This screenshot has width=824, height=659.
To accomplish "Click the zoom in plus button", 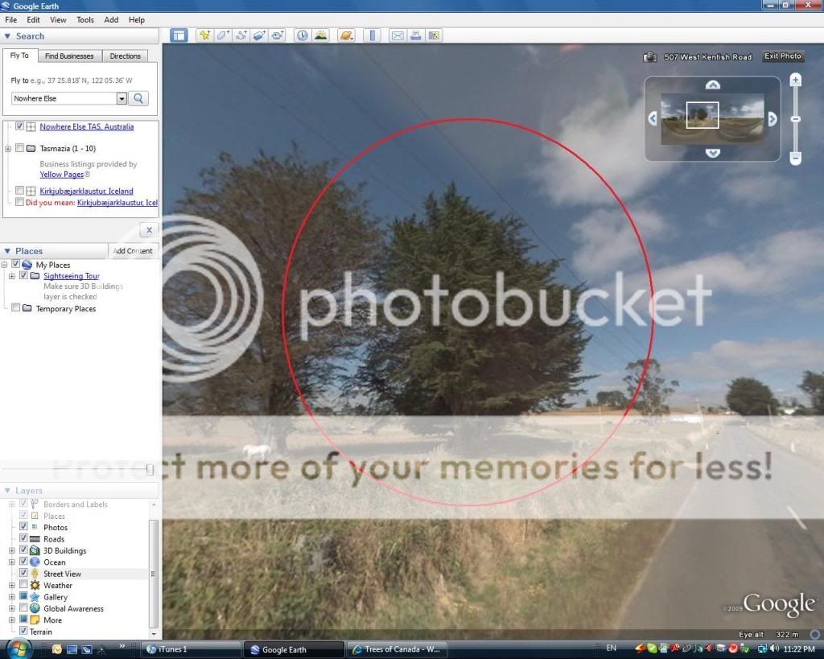I will (x=796, y=80).
